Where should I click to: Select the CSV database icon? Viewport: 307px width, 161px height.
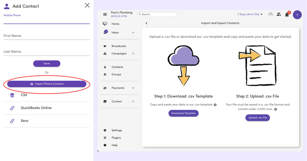tap(12, 95)
